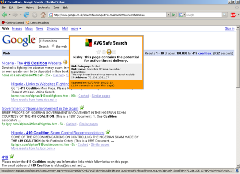Screen dimensions: 240x174
Task: Open the Edit menu
Action: 11,8
